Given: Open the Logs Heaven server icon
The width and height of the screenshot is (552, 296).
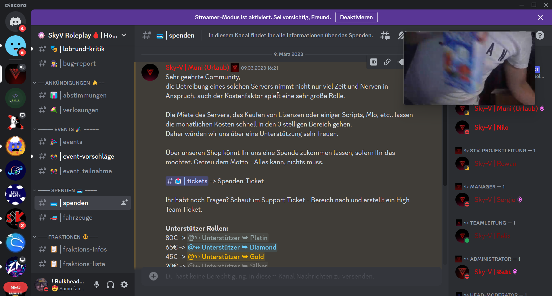Looking at the screenshot, I should [16, 194].
